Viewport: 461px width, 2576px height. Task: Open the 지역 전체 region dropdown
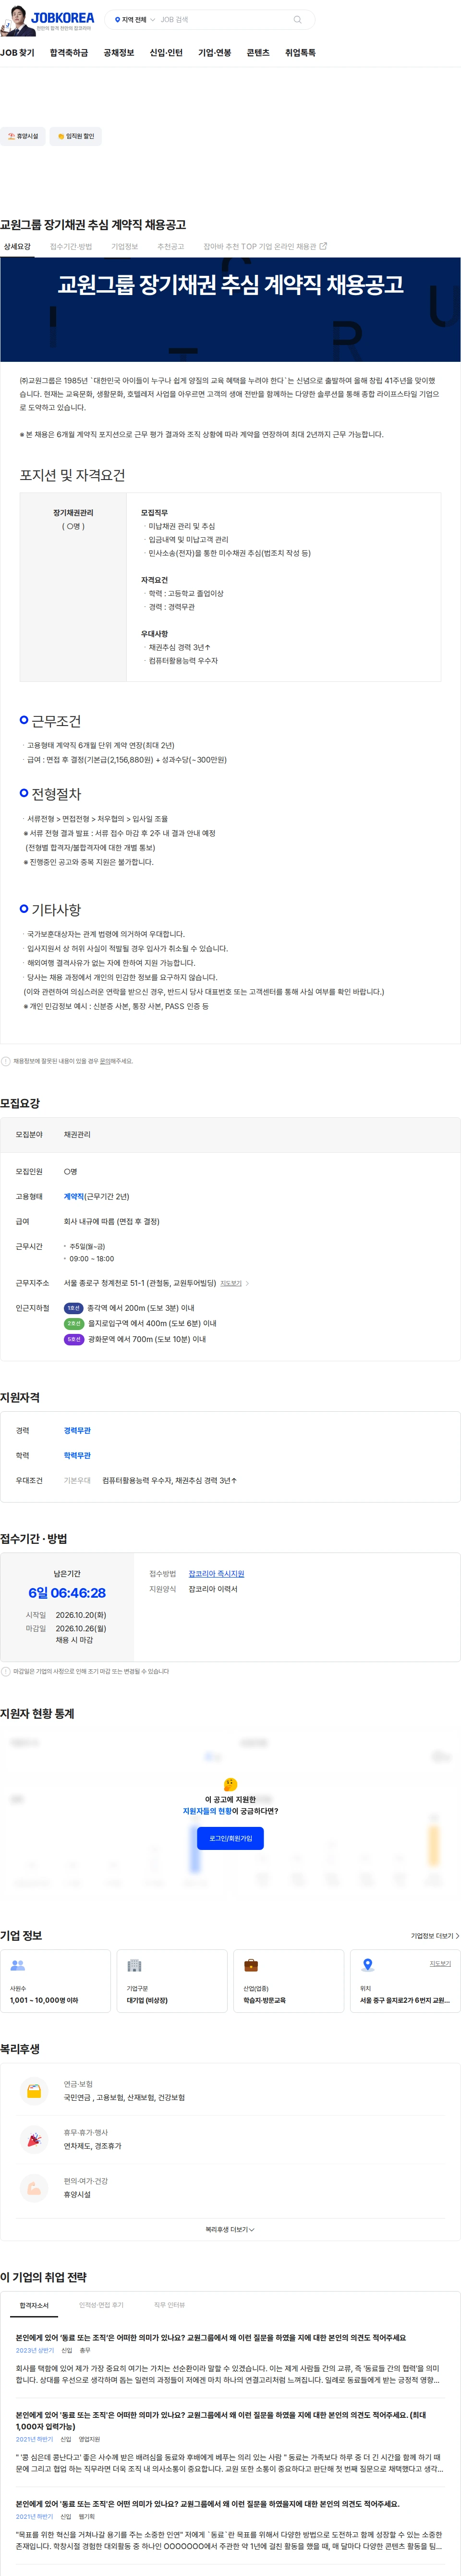pyautogui.click(x=134, y=19)
